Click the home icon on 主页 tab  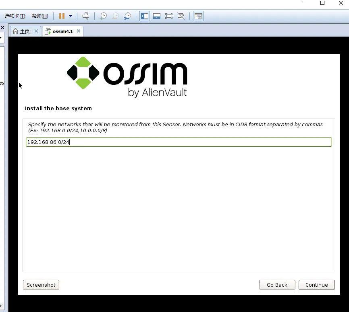pyautogui.click(x=15, y=31)
